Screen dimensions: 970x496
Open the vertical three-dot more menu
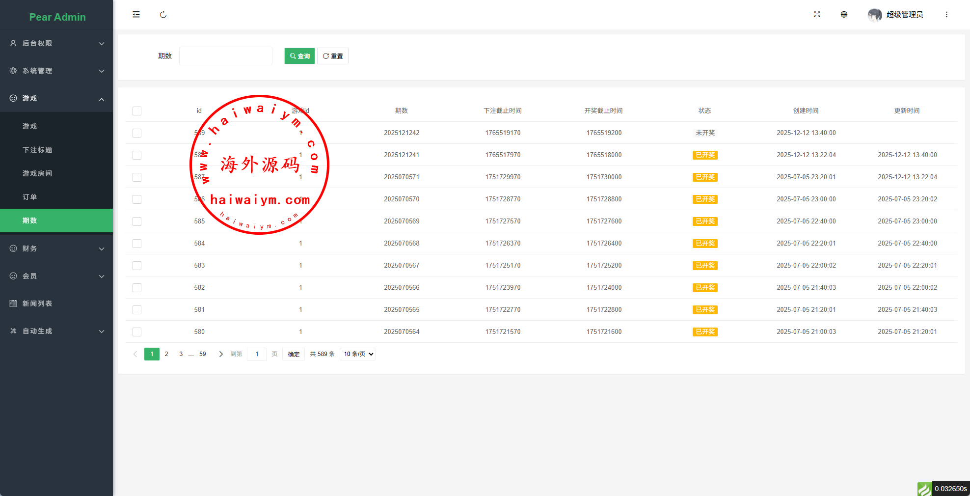(x=946, y=15)
